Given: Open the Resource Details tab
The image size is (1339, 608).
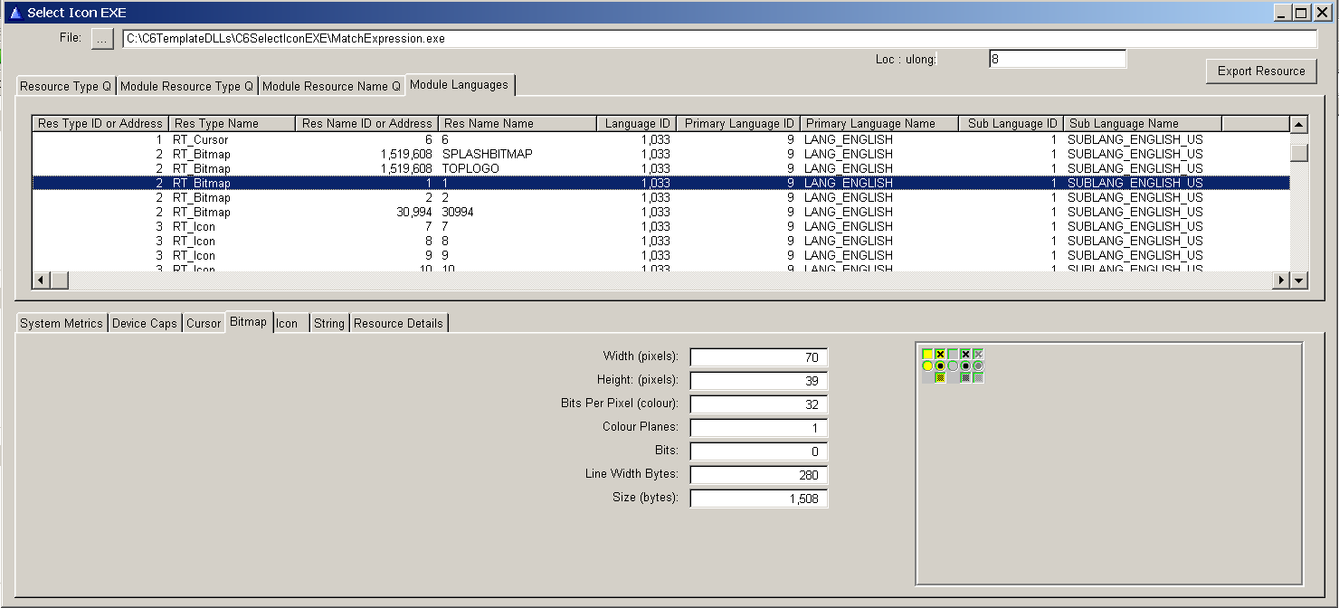Looking at the screenshot, I should [x=398, y=323].
